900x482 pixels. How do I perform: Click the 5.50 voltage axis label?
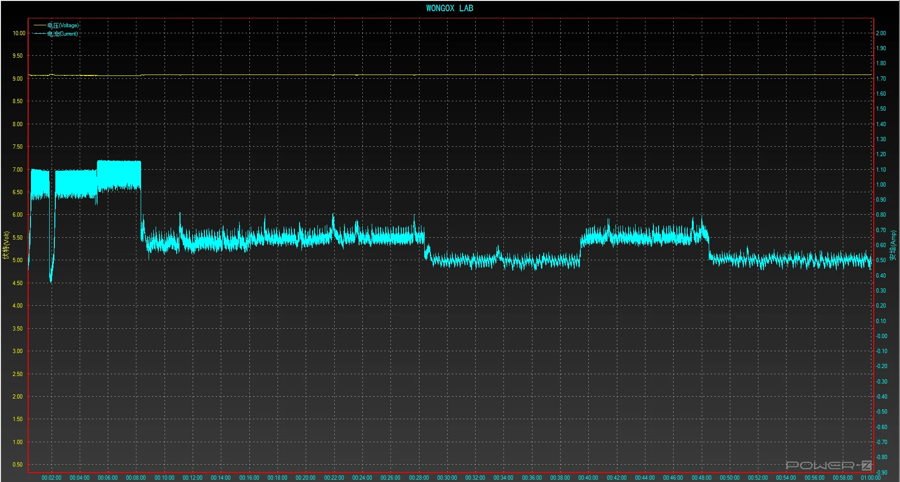click(x=17, y=238)
